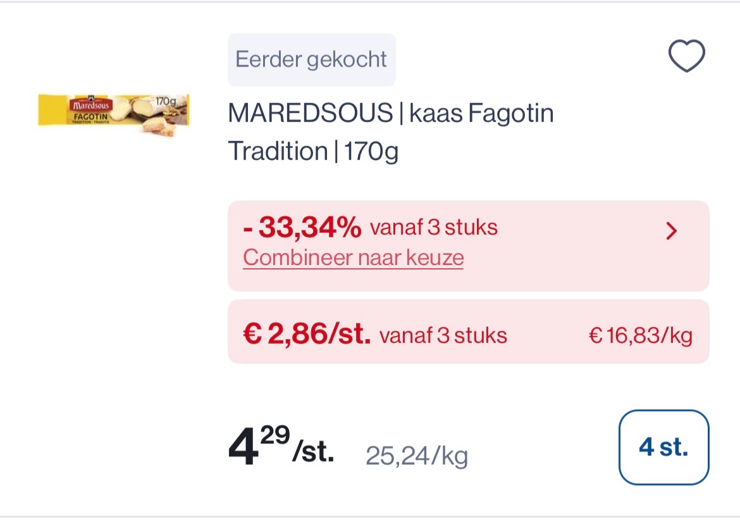Click the product name MAREDSOUS kaas Fagotin
This screenshot has height=532, width=740.
390,113
